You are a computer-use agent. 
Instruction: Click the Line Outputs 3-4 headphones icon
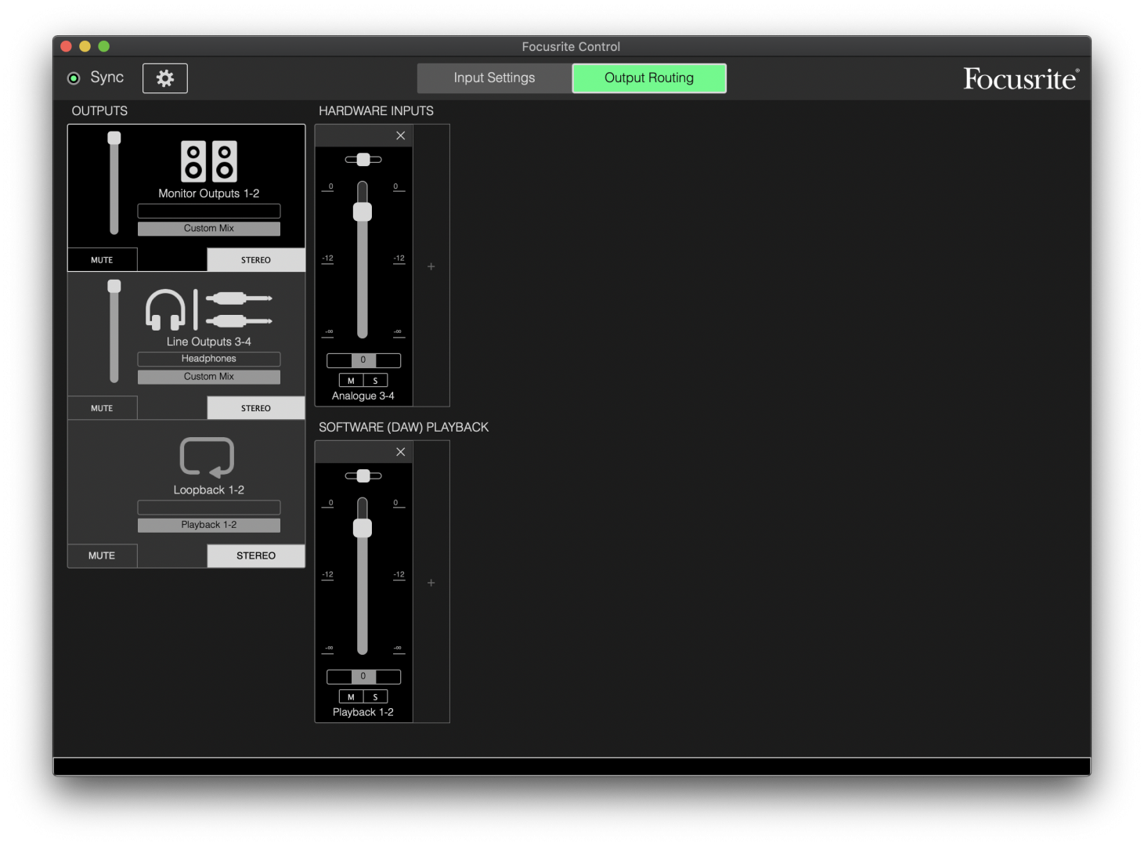[166, 309]
